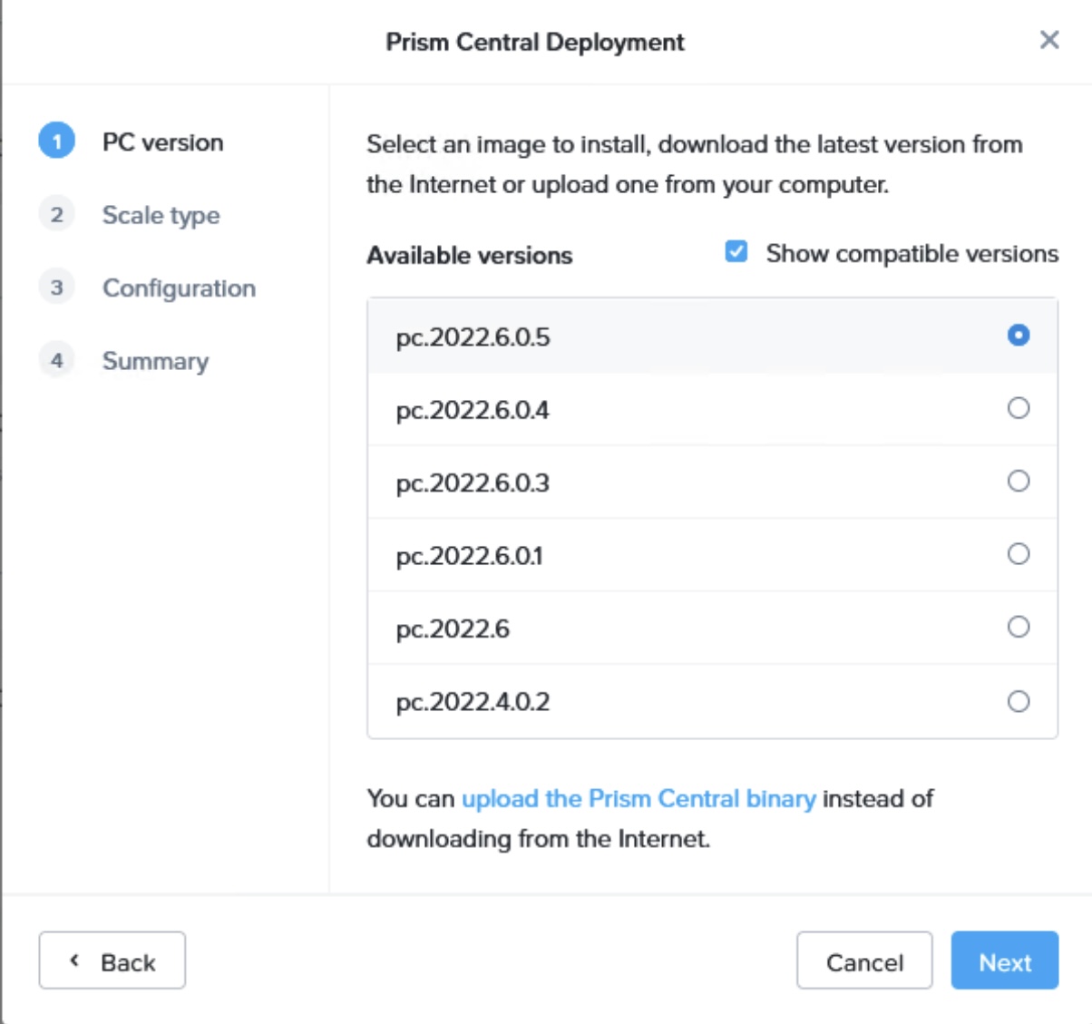
Task: Jump to the Summary step
Action: (x=155, y=361)
